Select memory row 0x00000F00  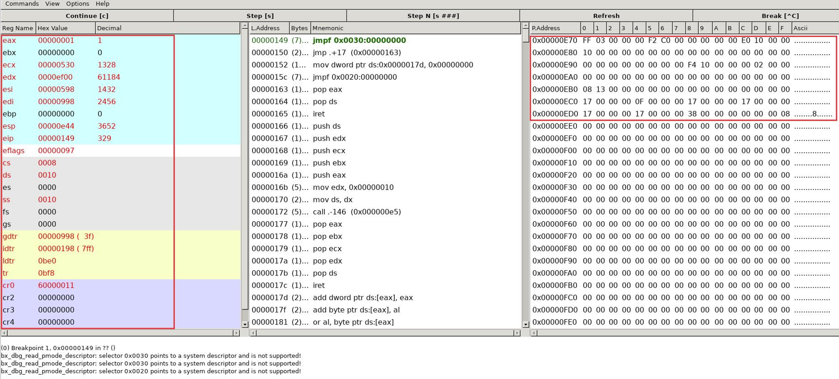pyautogui.click(x=684, y=151)
